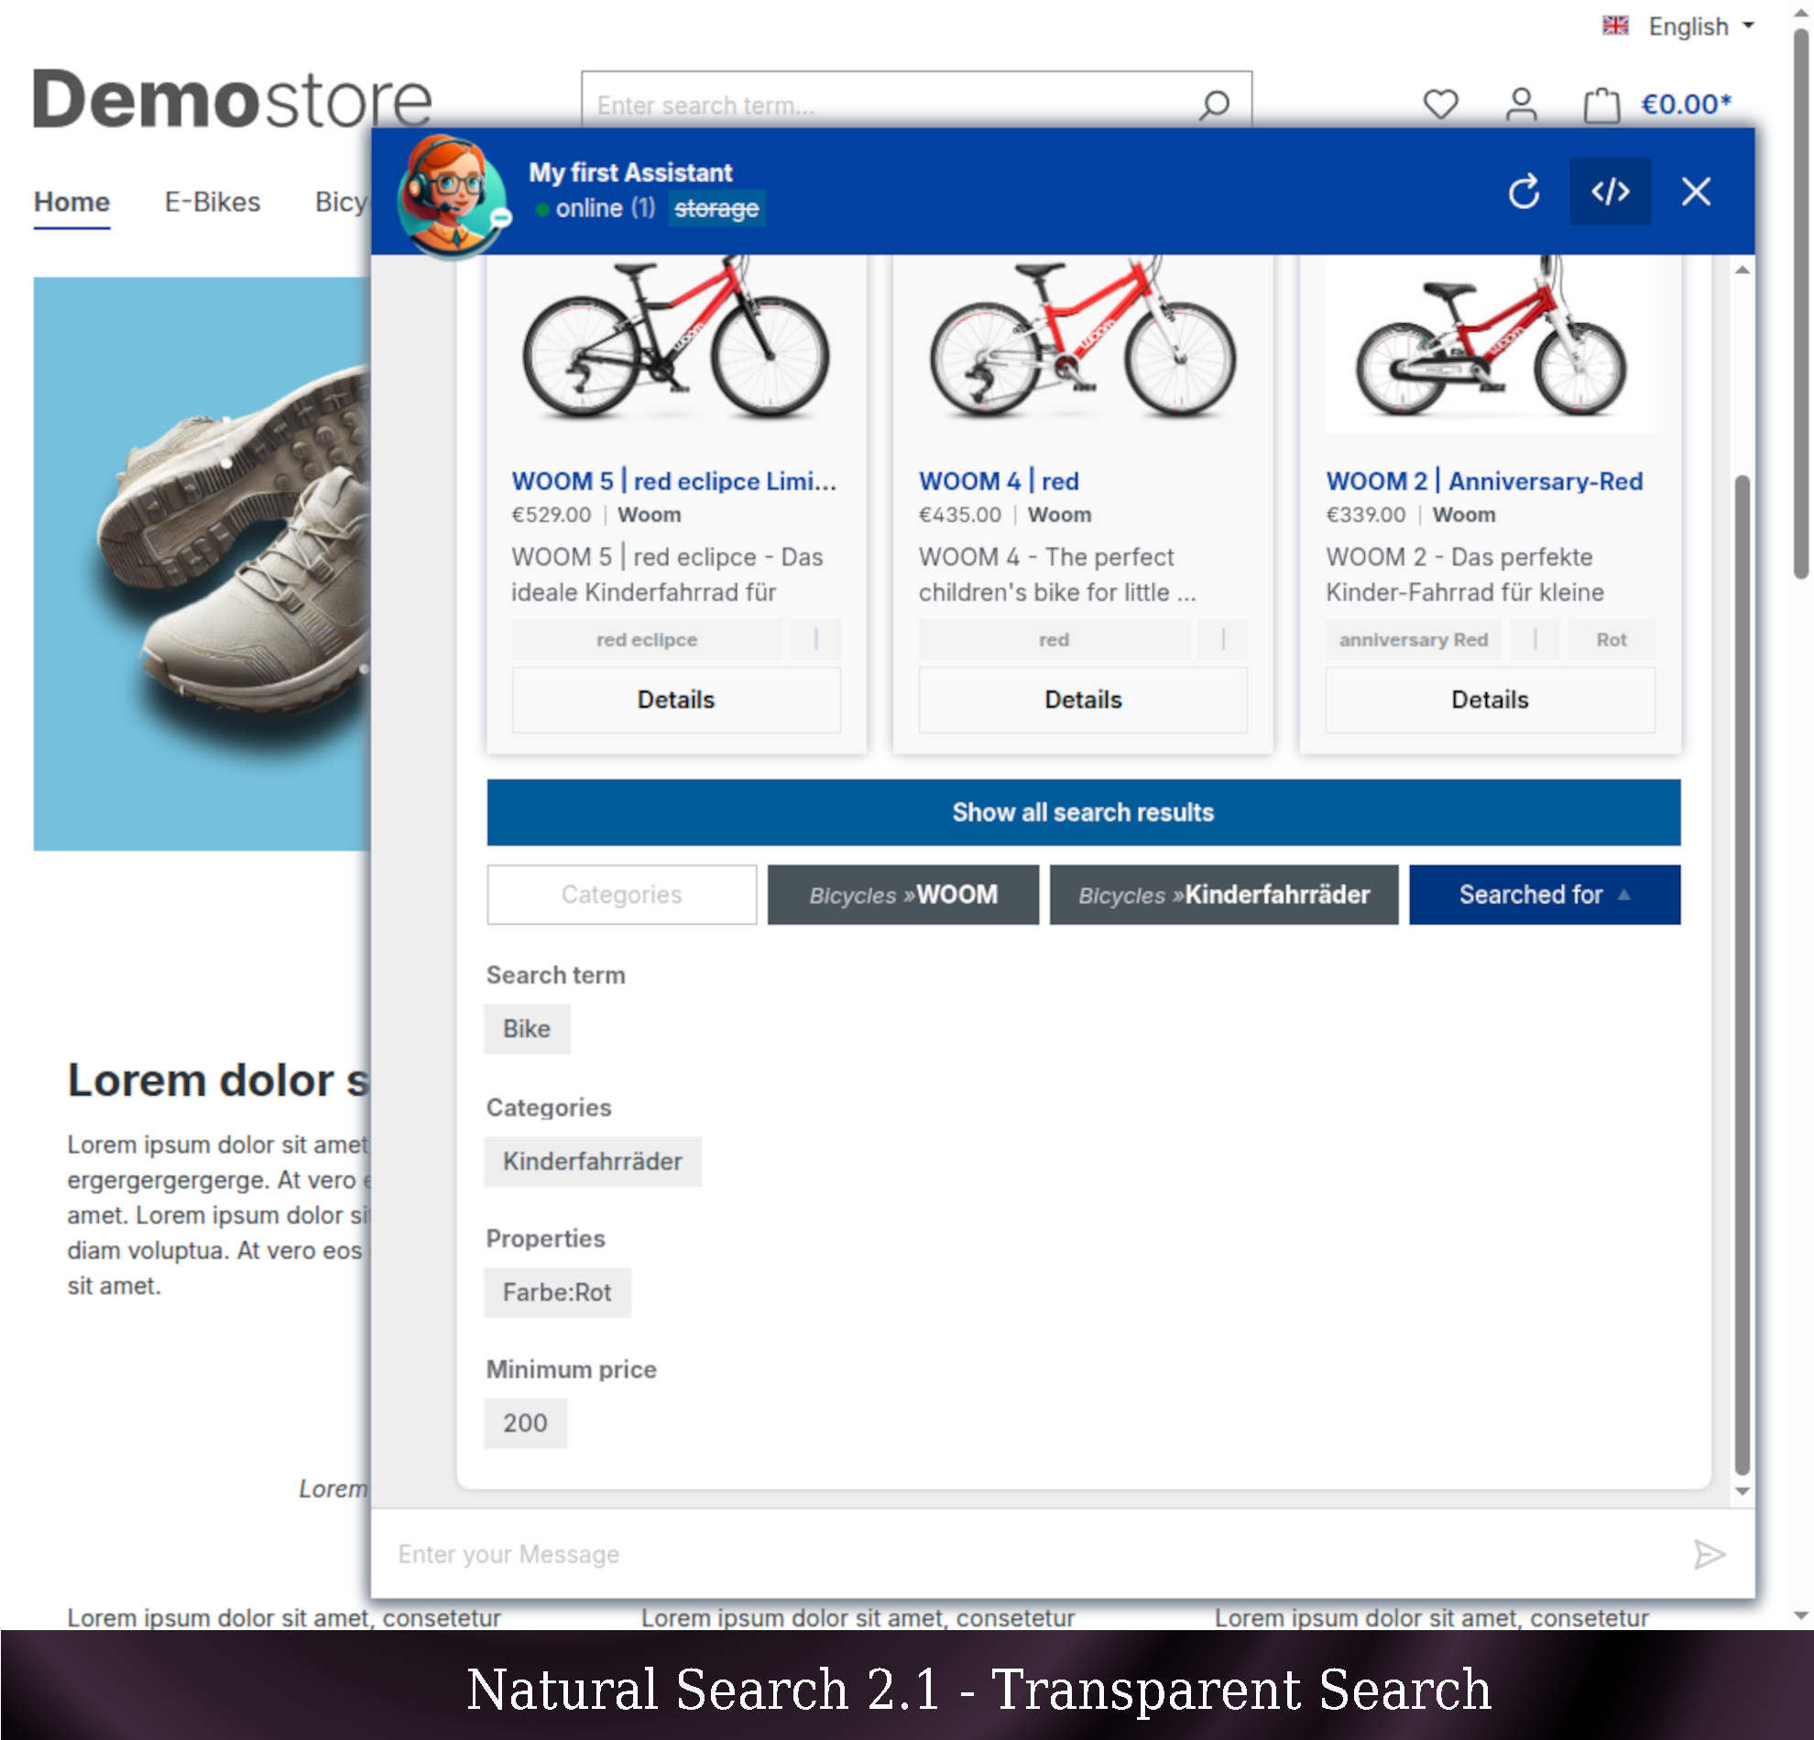Go to the Home navigation tab
Viewport: 1814px width, 1740px height.
coord(71,201)
